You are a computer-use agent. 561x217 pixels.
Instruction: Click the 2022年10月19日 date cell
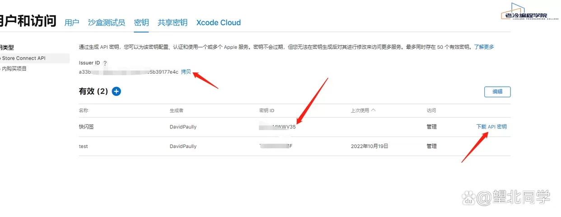[369, 146]
